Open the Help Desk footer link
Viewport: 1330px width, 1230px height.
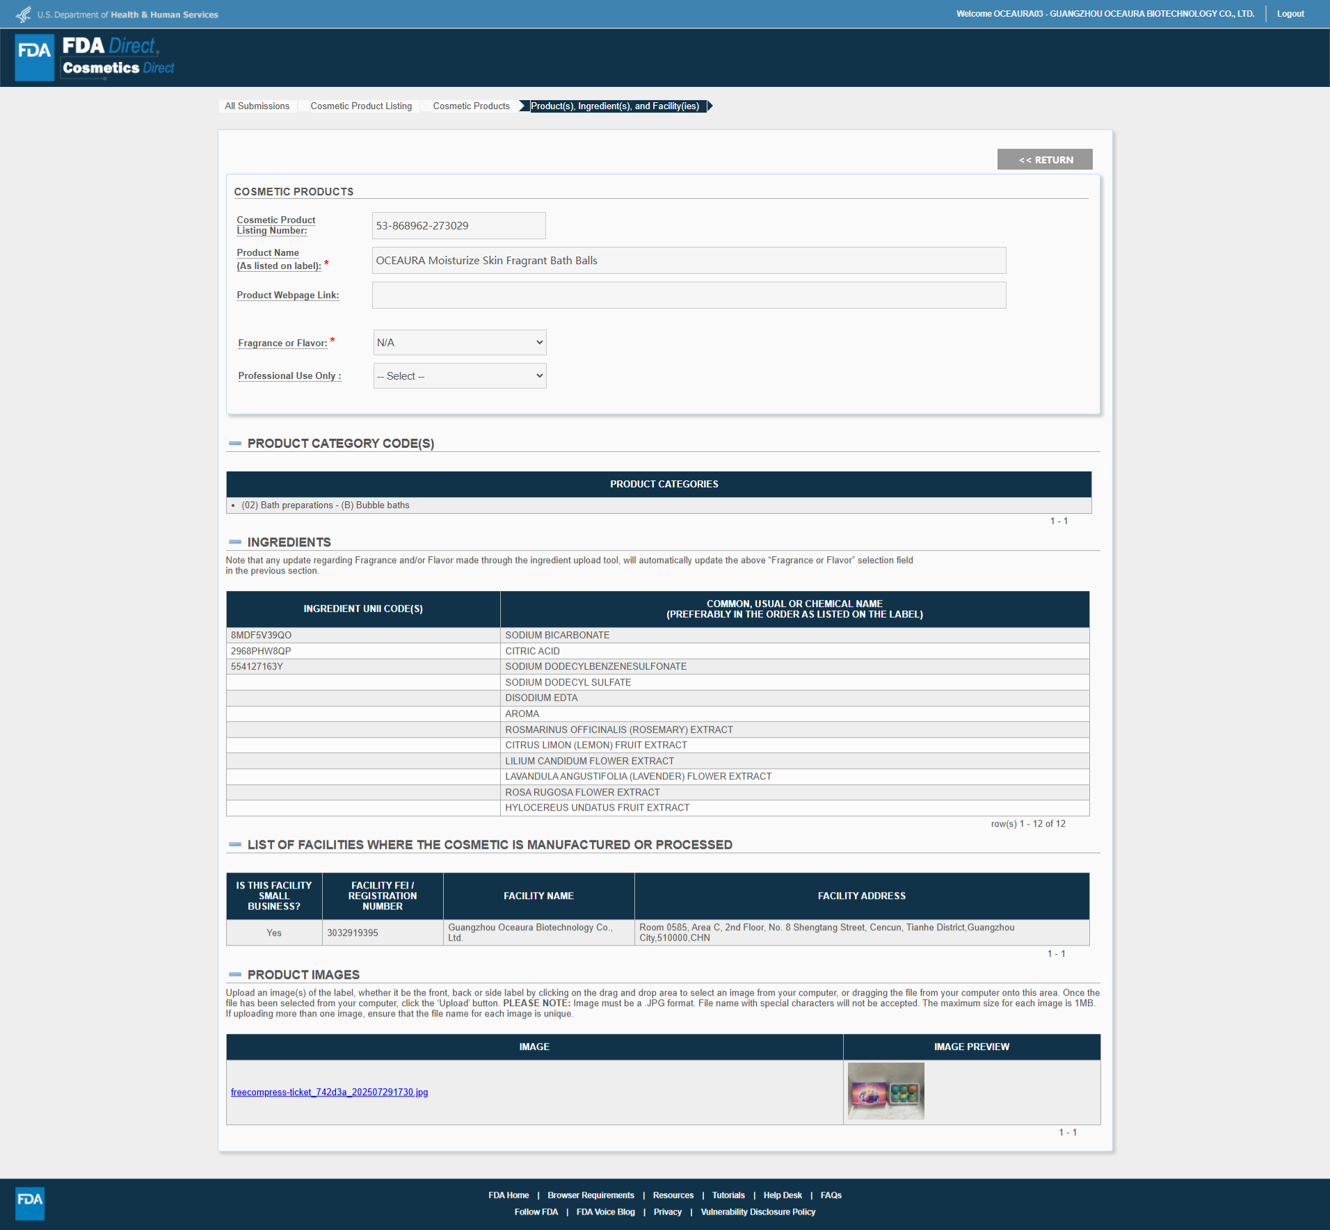pos(783,1196)
